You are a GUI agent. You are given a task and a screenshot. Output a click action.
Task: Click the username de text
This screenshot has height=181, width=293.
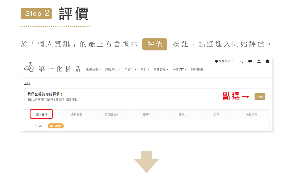pyautogui.click(x=41, y=126)
